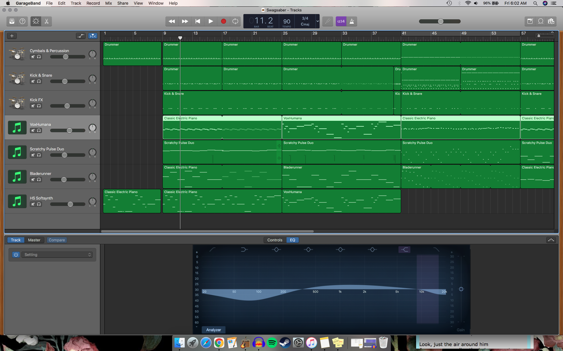Solo the Scratchy Pulse Duo track
The height and width of the screenshot is (351, 563).
click(x=39, y=155)
